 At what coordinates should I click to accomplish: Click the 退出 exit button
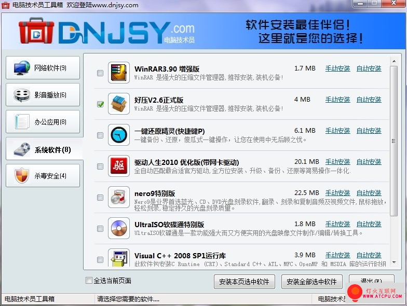(x=372, y=281)
